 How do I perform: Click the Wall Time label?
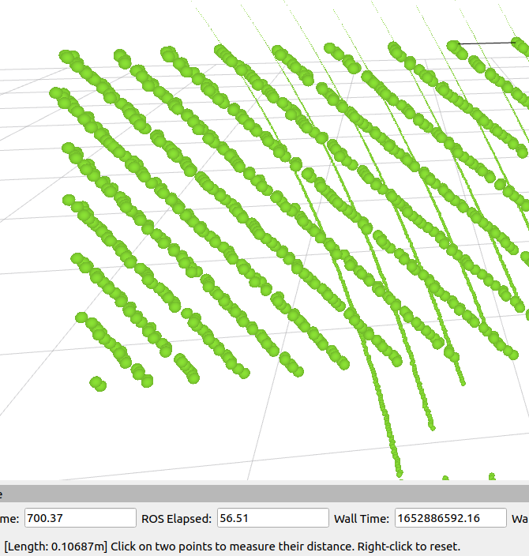[362, 518]
